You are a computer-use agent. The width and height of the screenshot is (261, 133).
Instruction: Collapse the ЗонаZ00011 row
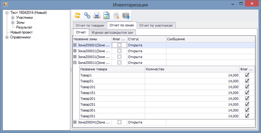click(75, 63)
